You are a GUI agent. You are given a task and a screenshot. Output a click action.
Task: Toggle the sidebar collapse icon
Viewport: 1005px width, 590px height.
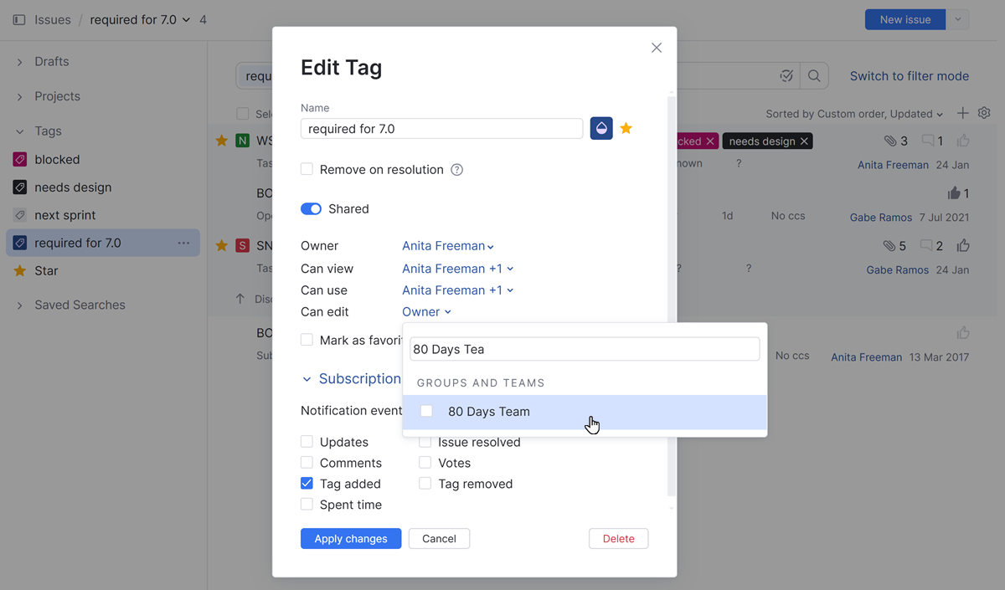pyautogui.click(x=19, y=19)
